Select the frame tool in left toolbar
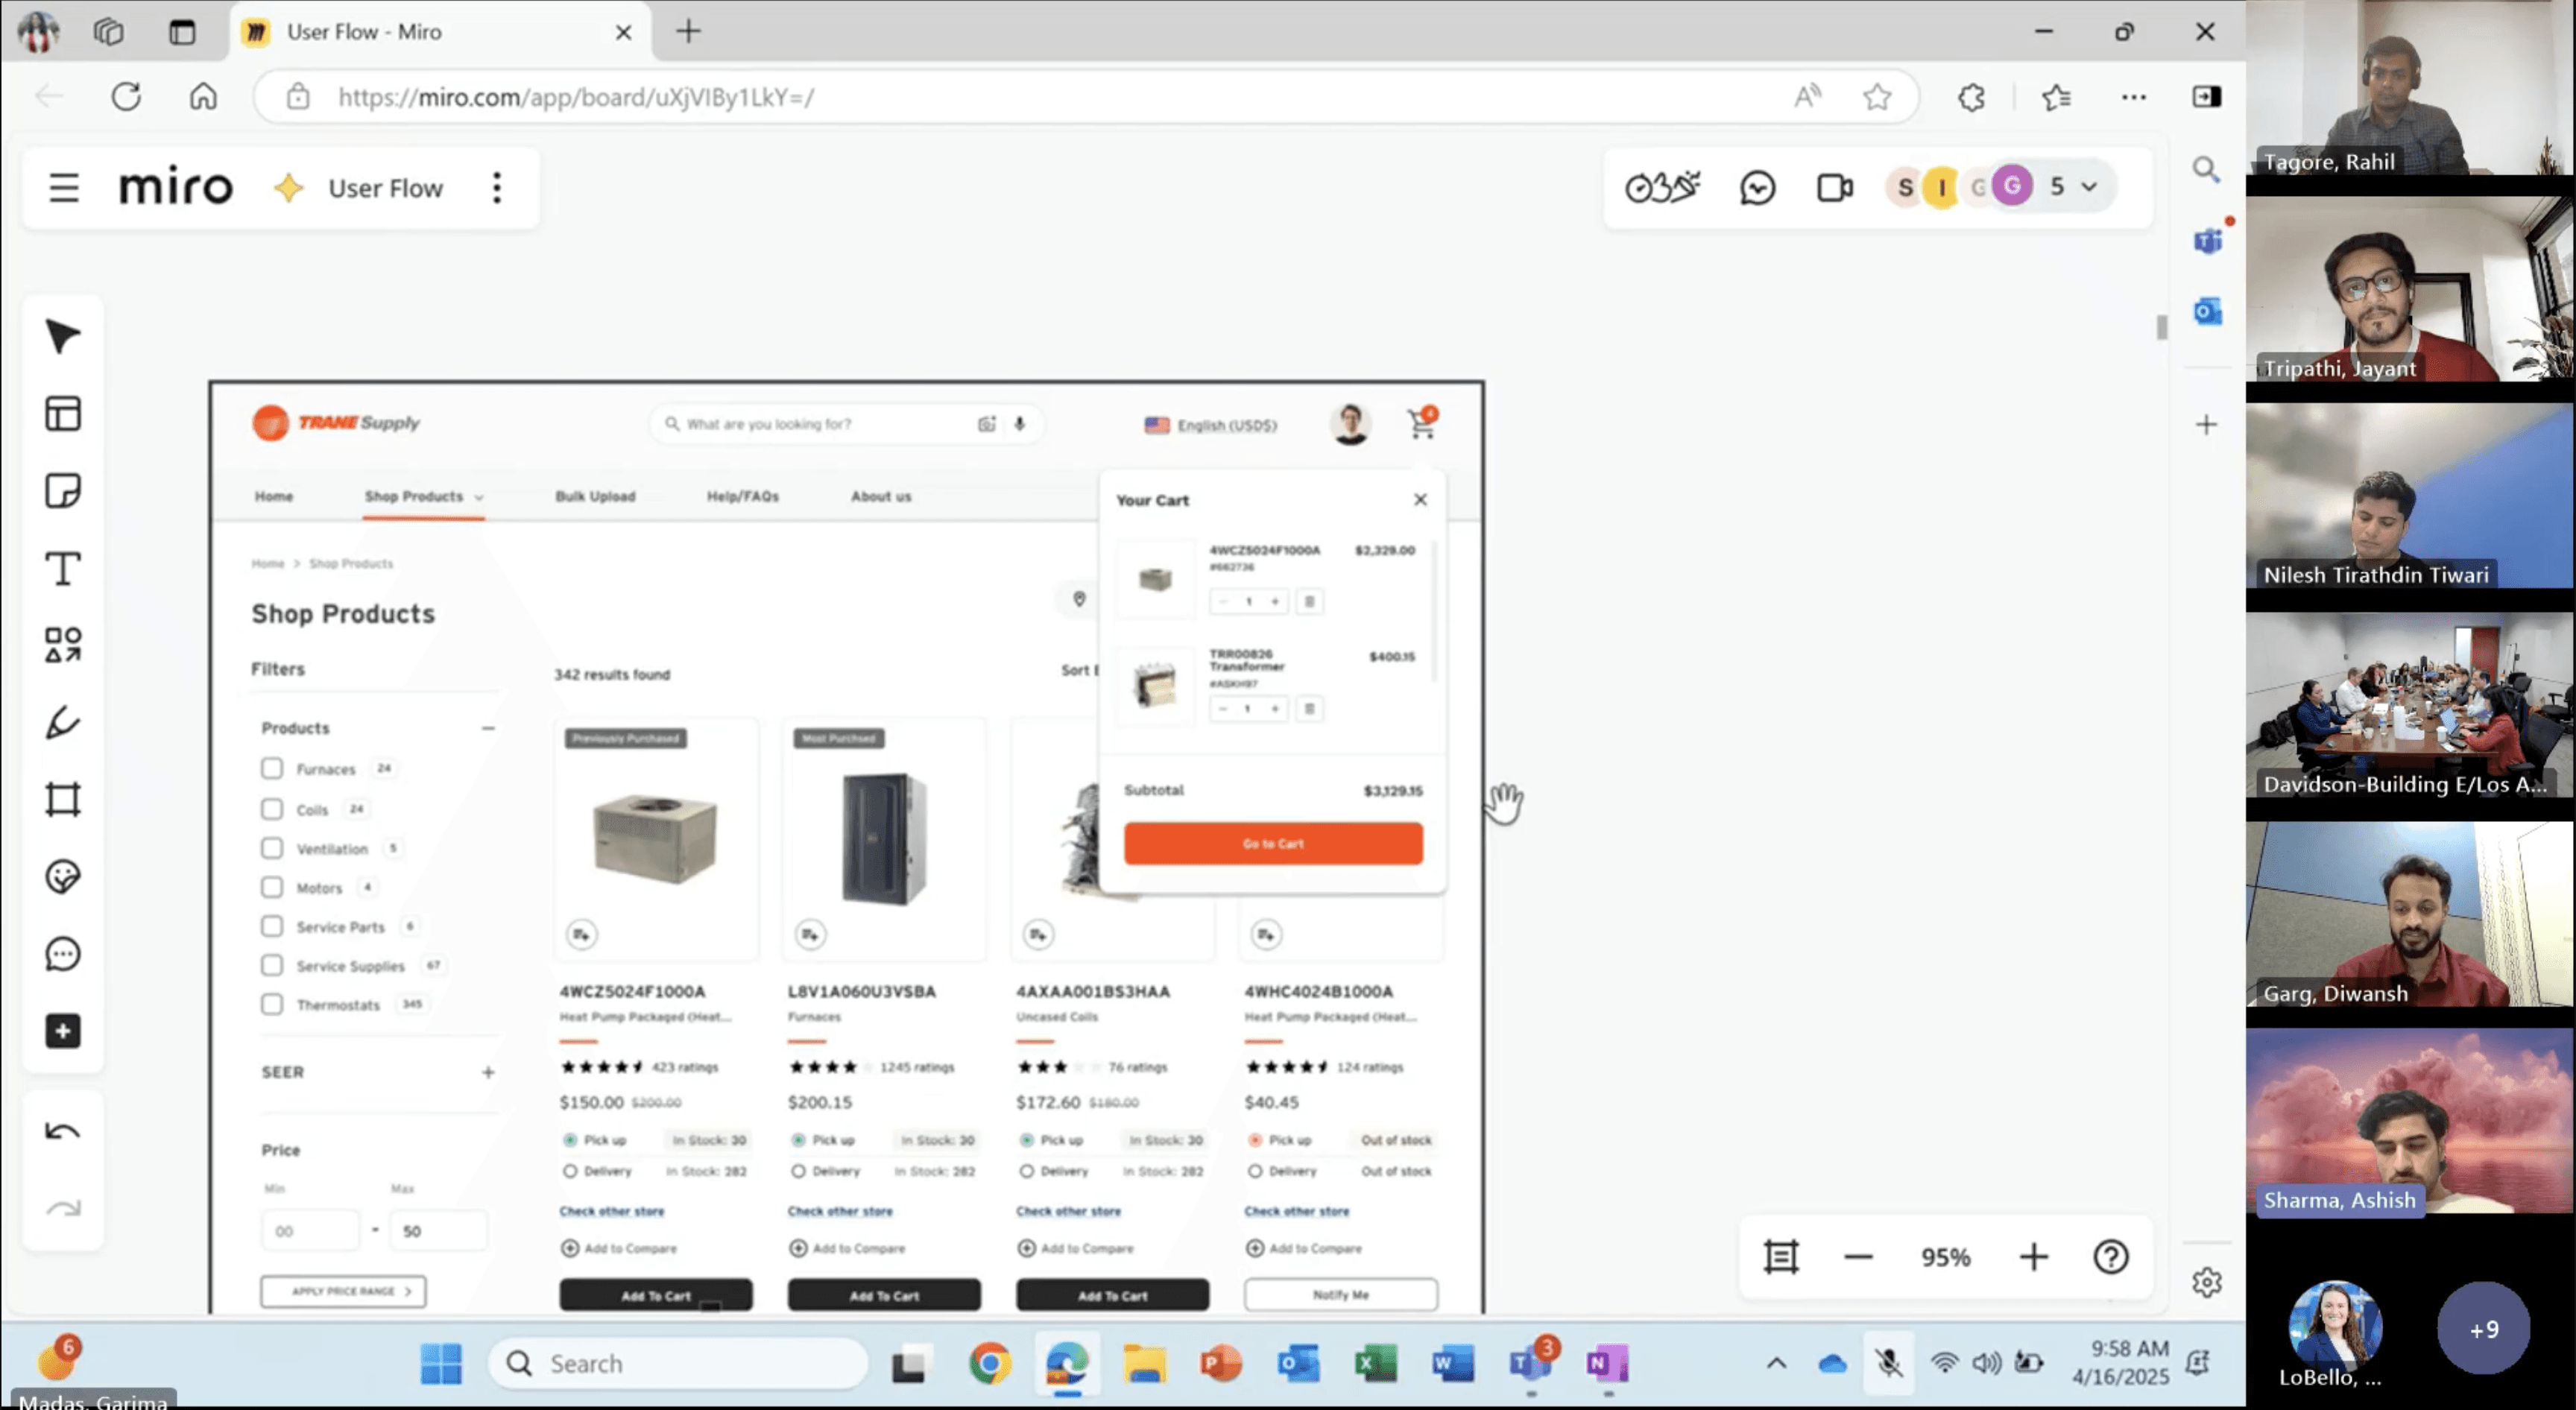 tap(62, 799)
